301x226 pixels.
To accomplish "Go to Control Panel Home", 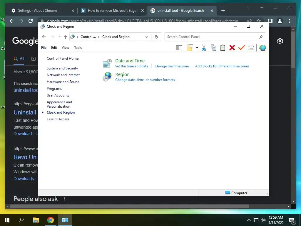I will pyautogui.click(x=63, y=59).
